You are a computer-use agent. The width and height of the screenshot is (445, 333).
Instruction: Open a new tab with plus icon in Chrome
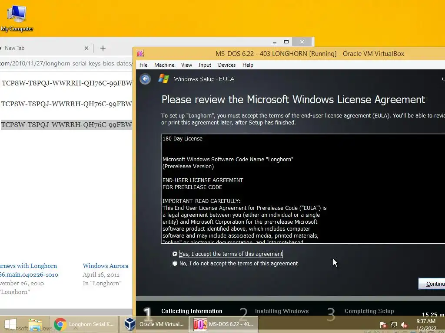tap(103, 48)
